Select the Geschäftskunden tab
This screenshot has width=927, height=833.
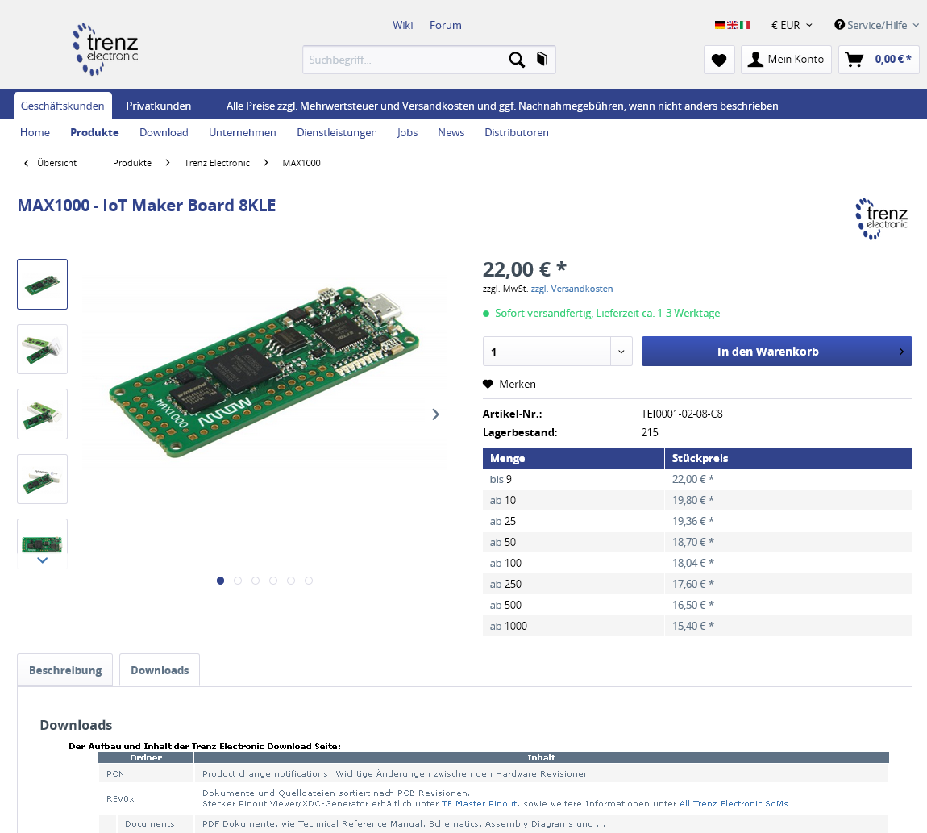pos(63,106)
